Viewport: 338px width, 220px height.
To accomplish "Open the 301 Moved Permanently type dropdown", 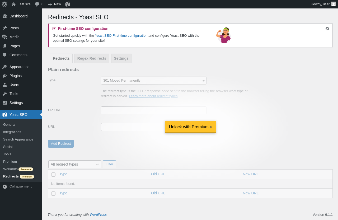I will (x=153, y=81).
